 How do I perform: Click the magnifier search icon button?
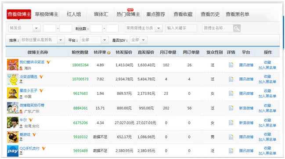[237, 28]
